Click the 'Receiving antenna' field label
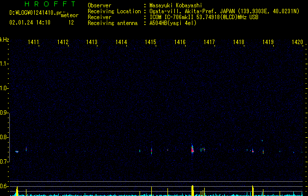308x196 pixels. 113,23
